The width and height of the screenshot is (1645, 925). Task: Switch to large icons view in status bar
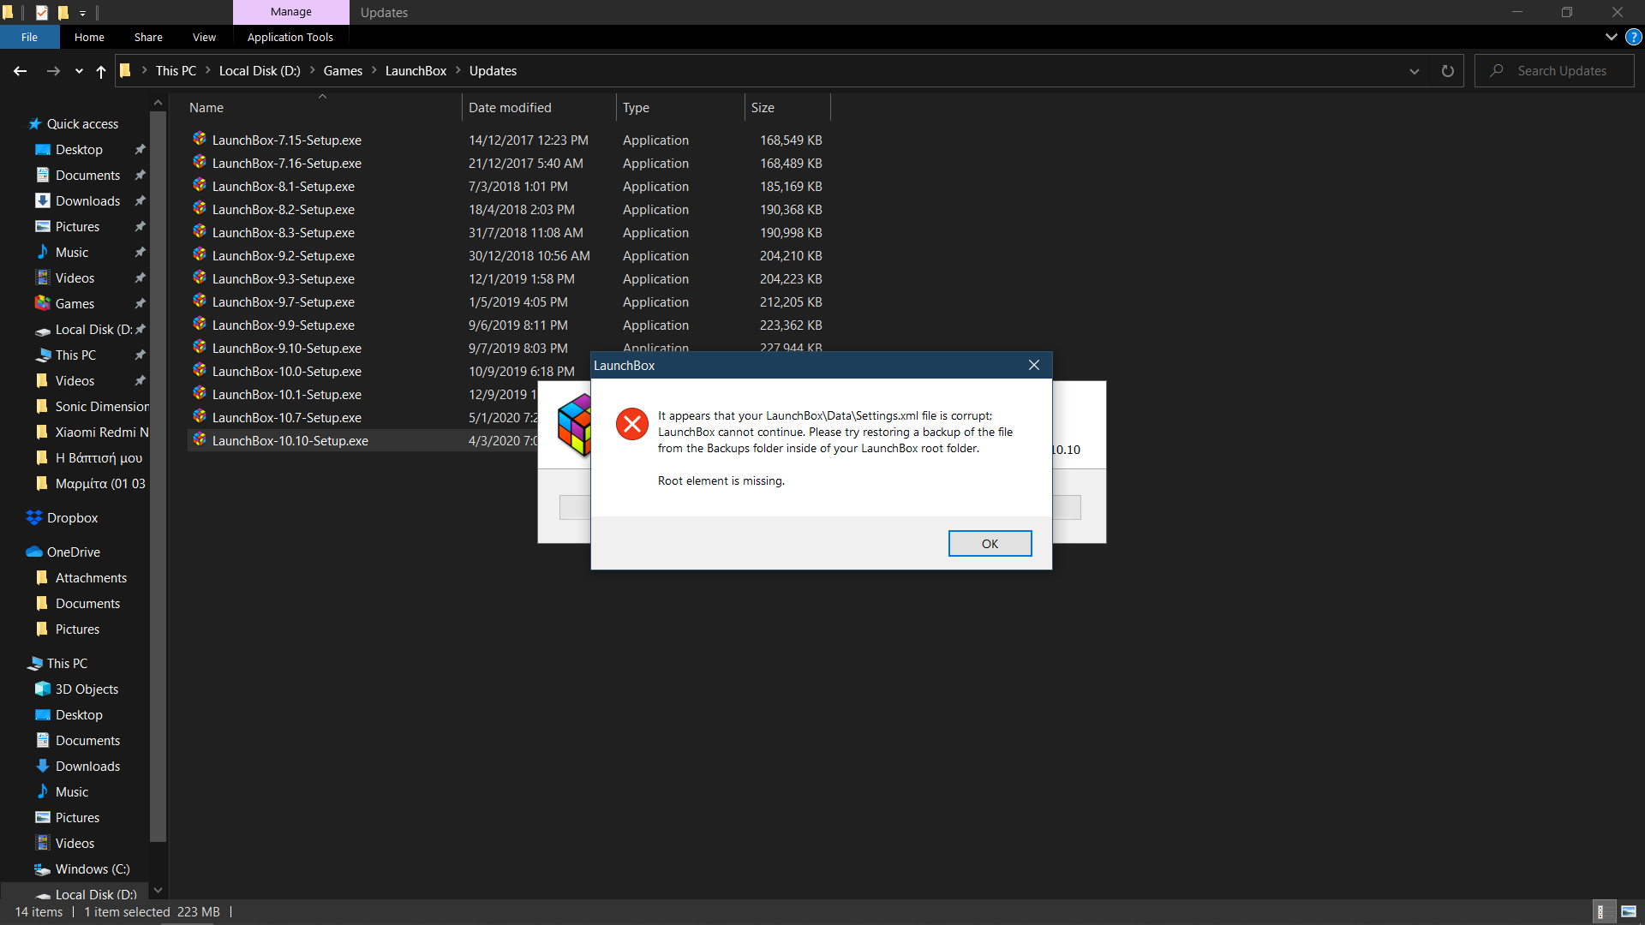click(x=1629, y=912)
